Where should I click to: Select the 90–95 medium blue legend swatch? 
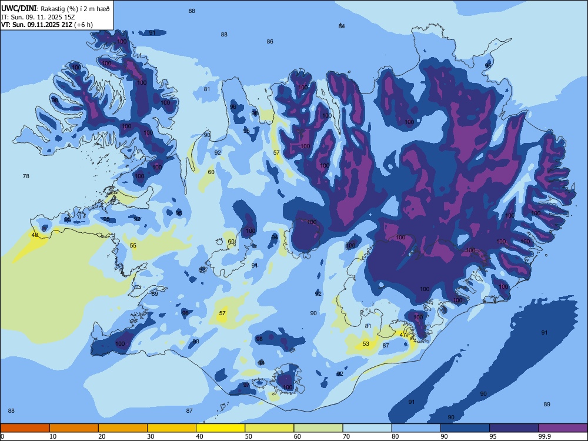click(465, 428)
